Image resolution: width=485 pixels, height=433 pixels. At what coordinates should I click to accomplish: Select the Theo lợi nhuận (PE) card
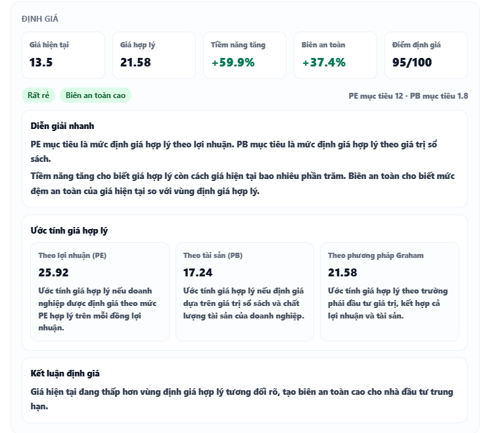pyautogui.click(x=100, y=292)
